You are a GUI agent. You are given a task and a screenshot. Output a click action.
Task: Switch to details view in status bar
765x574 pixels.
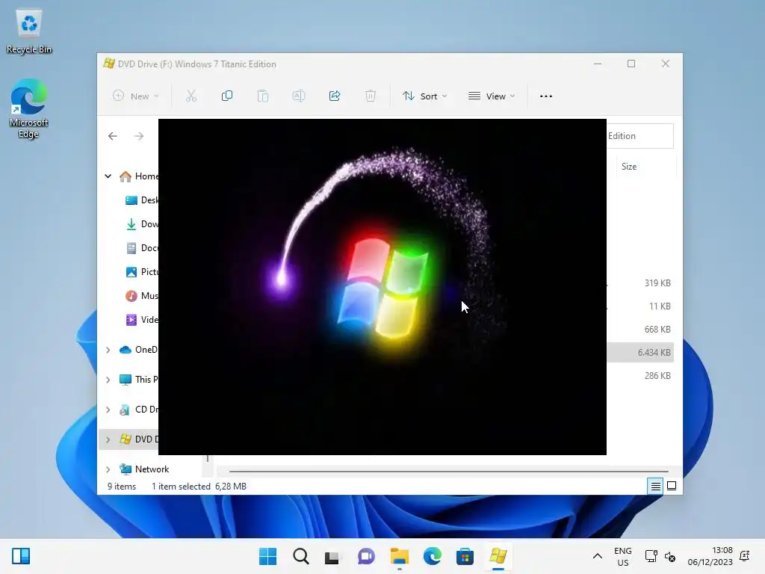tap(655, 486)
